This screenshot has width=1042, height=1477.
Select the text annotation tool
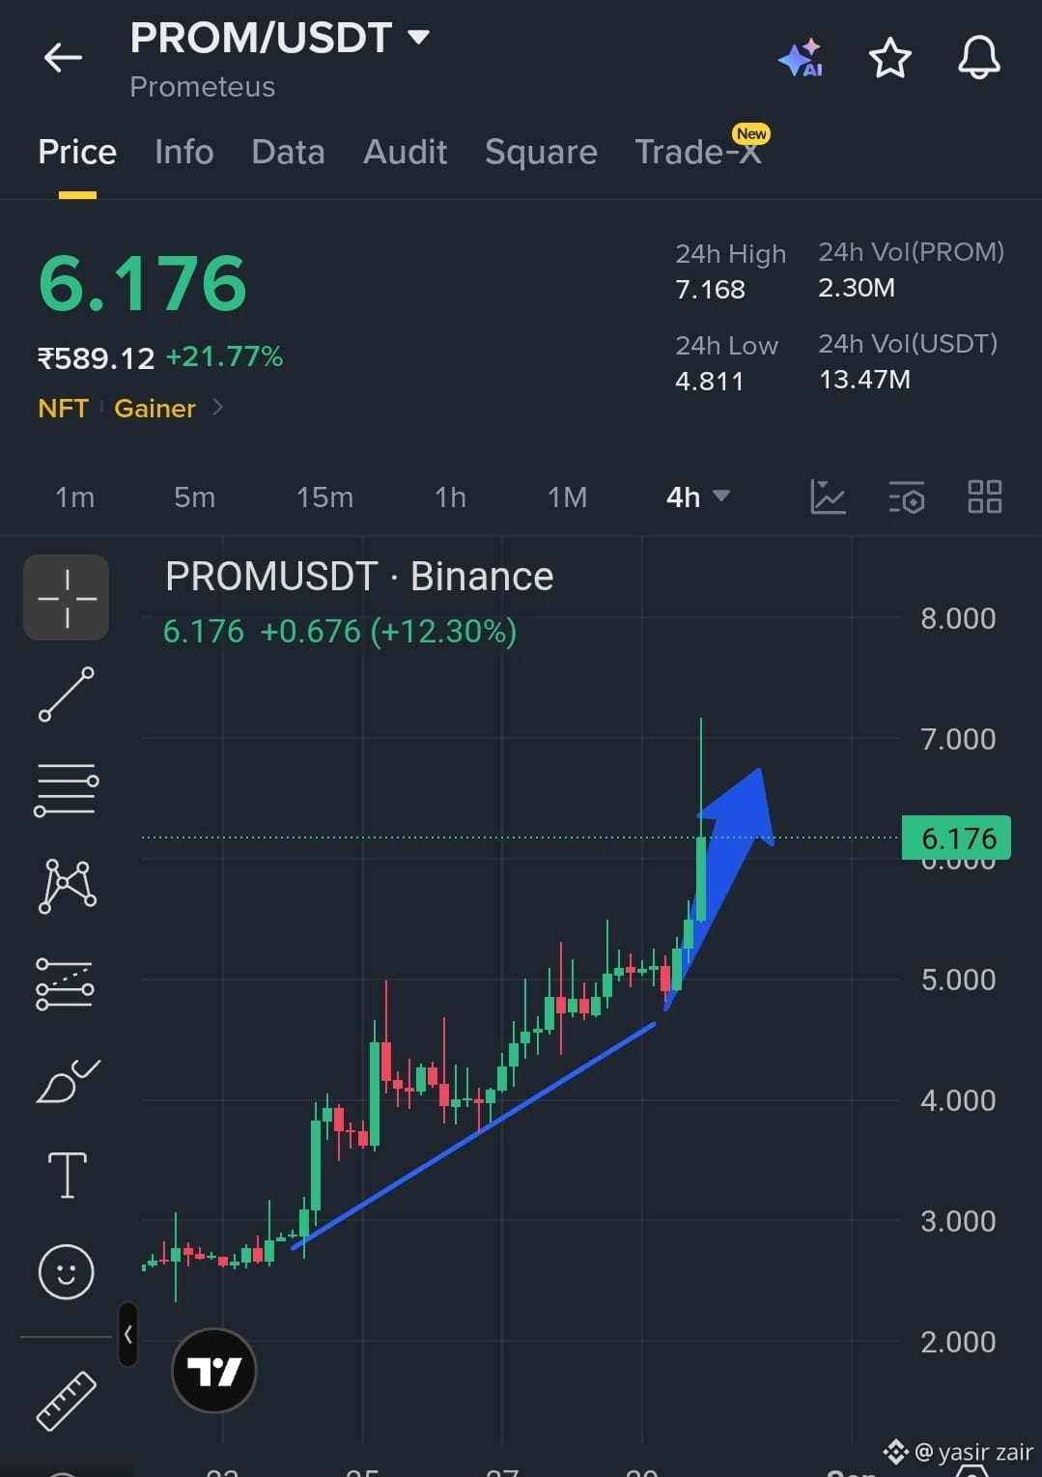[67, 1175]
